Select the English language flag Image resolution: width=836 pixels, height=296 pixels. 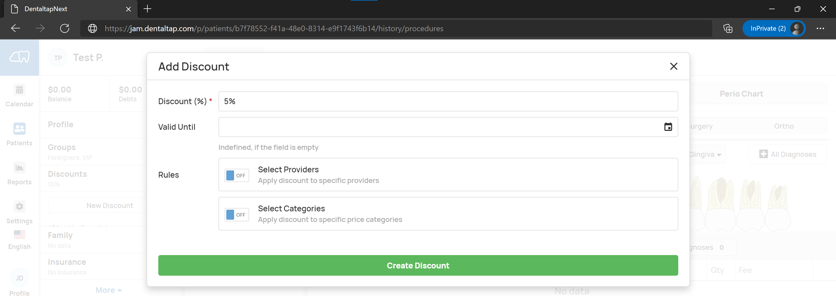20,234
